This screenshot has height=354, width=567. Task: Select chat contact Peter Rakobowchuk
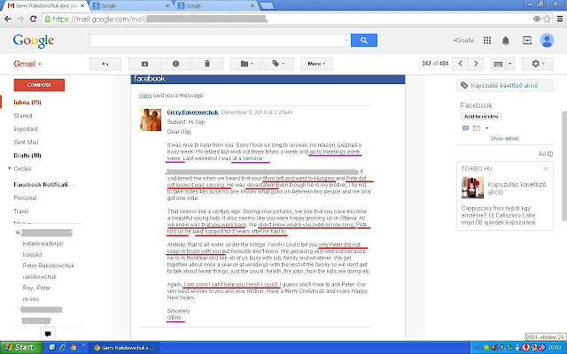(49, 265)
